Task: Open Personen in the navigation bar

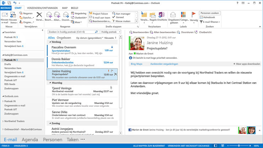Action: pos(53,139)
